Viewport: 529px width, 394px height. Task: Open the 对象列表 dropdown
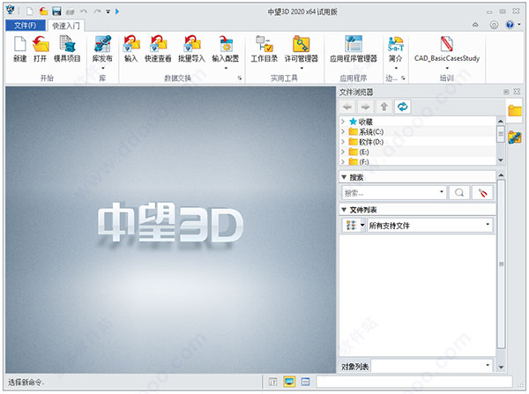pyautogui.click(x=488, y=365)
